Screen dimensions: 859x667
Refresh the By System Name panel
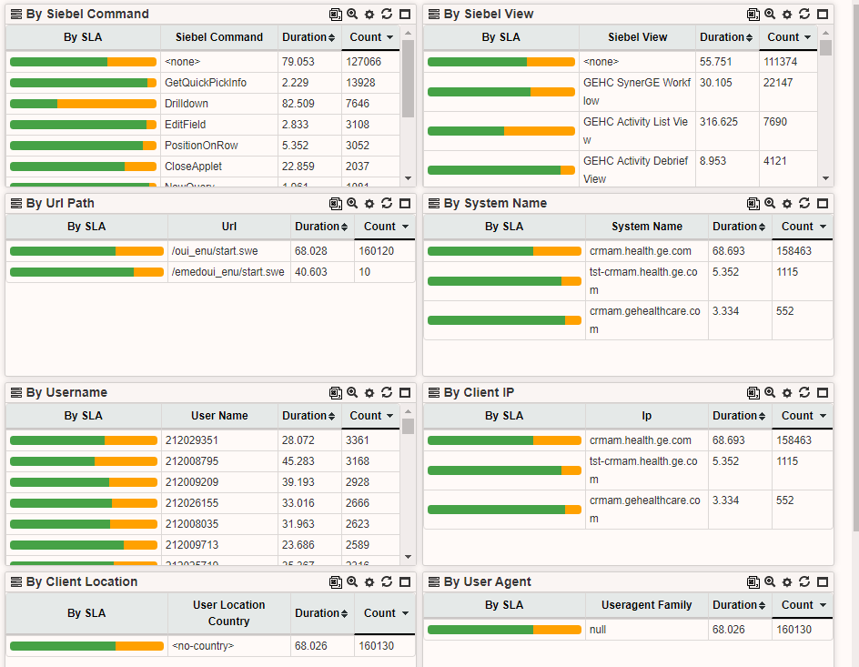804,204
